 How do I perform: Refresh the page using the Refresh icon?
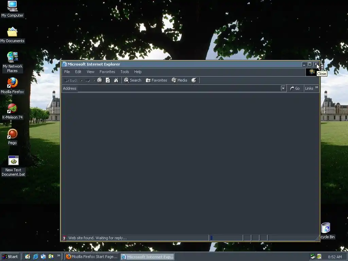[108, 80]
